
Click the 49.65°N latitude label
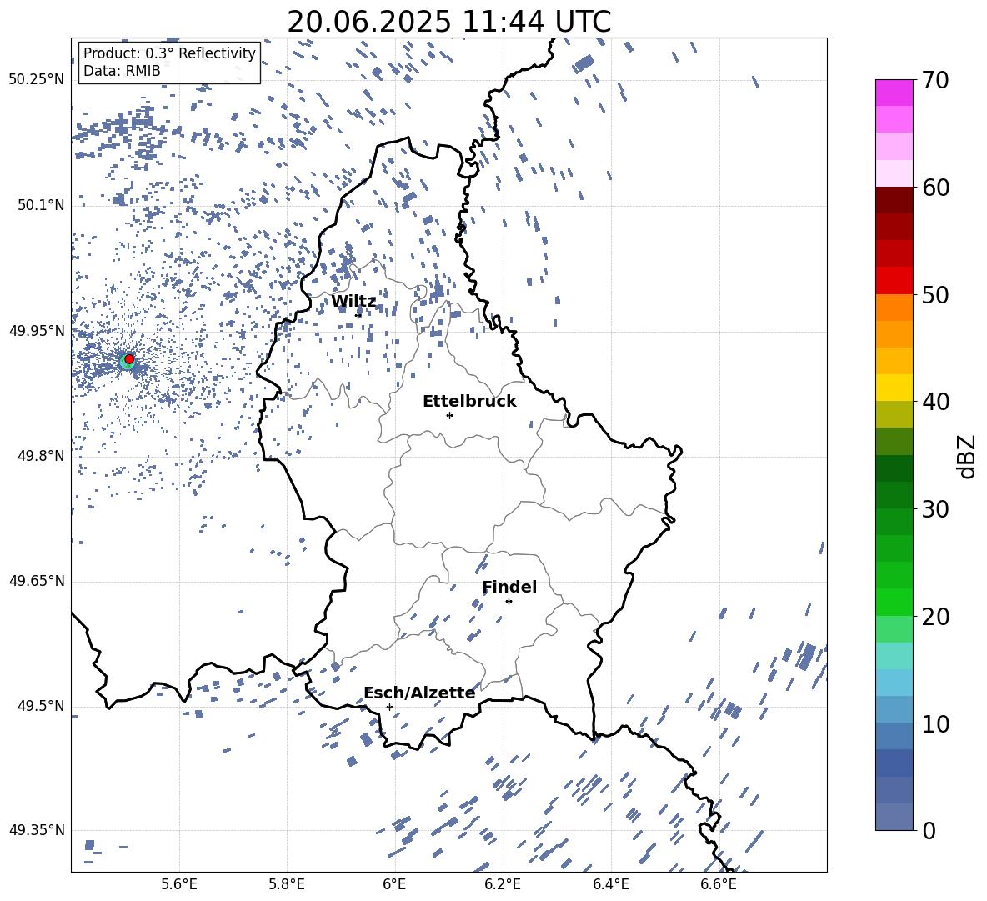(37, 581)
